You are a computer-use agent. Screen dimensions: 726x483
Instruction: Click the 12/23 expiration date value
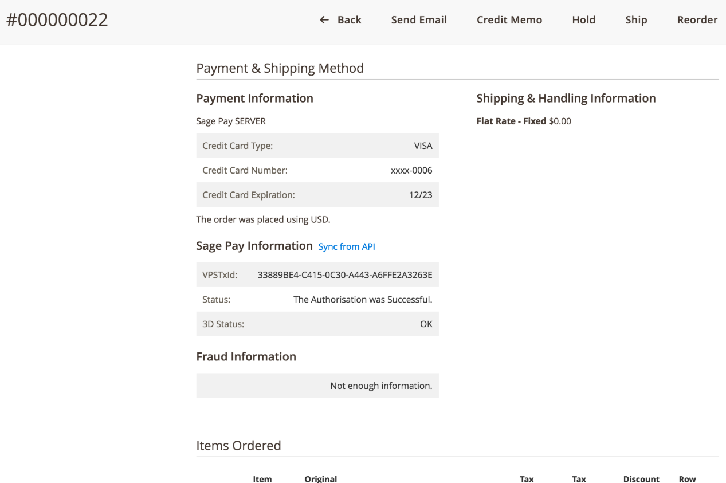click(420, 195)
